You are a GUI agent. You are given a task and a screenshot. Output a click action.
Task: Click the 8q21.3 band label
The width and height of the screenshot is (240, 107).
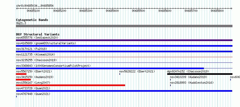[x=21, y=23]
